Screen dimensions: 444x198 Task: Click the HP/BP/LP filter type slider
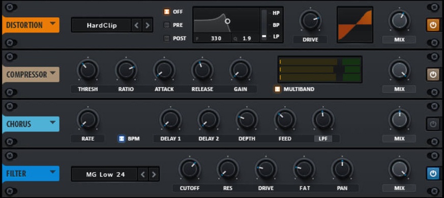[x=264, y=25]
